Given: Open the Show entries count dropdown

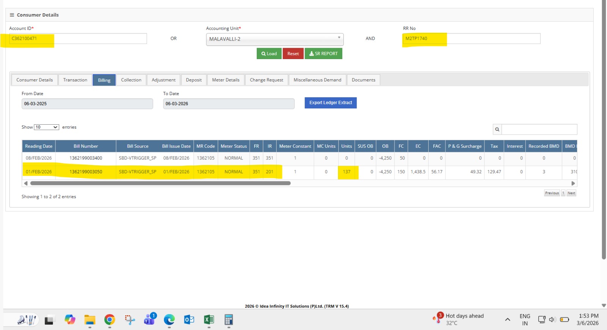Looking at the screenshot, I should coord(46,127).
